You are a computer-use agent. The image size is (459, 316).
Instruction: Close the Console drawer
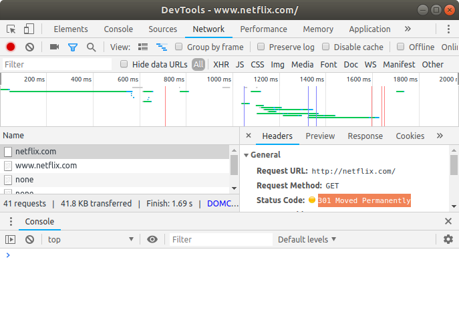(x=448, y=221)
